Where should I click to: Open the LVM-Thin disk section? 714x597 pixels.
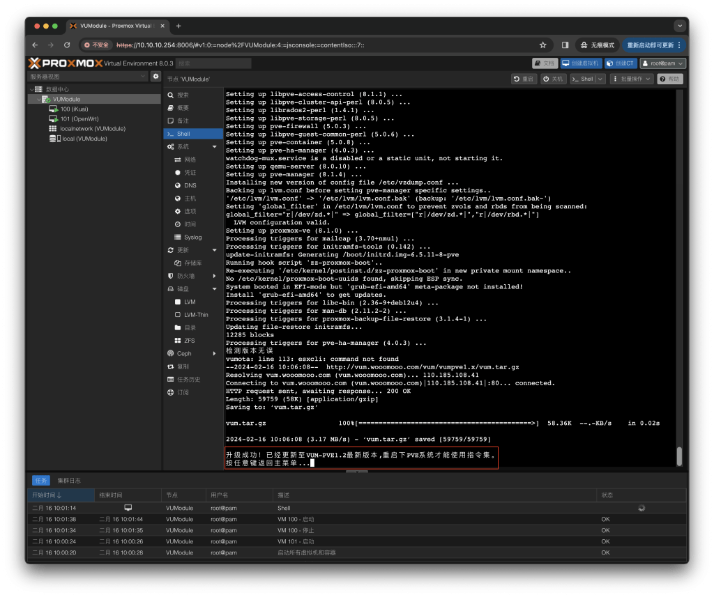coord(195,315)
